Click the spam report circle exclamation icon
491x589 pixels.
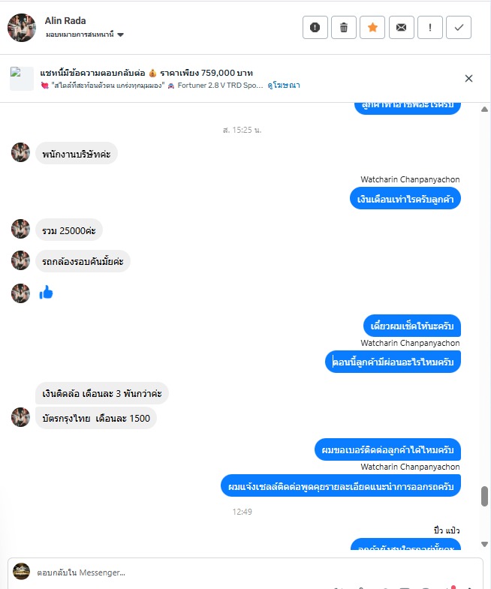pos(315,28)
